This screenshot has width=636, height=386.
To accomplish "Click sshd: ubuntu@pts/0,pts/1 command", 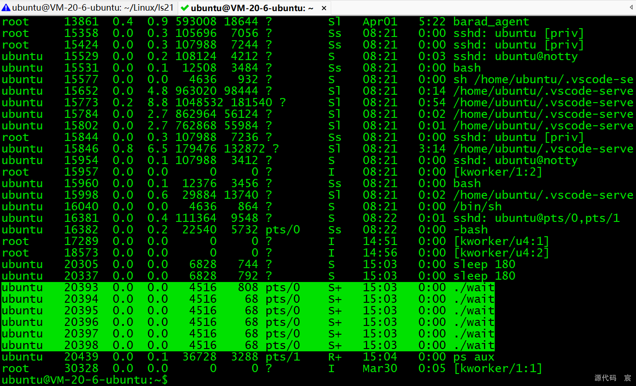I will point(536,218).
